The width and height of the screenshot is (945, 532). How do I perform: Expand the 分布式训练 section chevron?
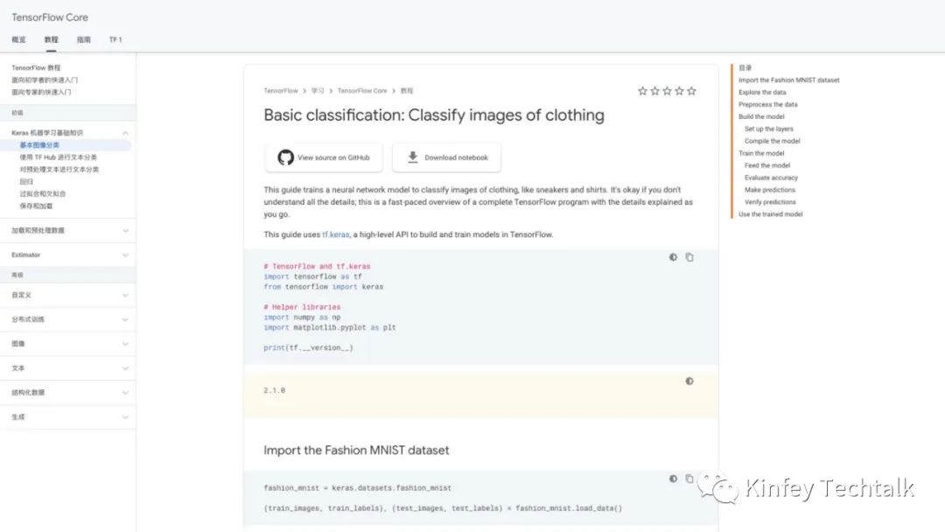coord(125,319)
